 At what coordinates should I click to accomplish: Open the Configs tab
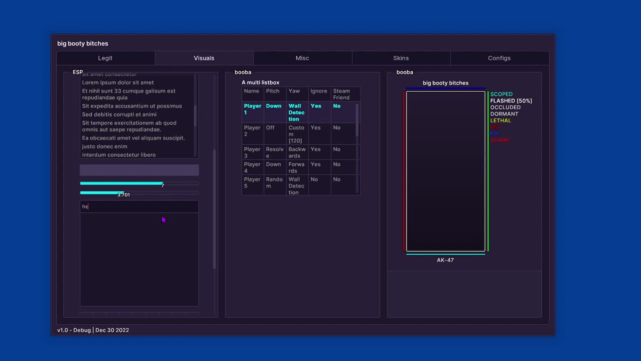tap(499, 58)
